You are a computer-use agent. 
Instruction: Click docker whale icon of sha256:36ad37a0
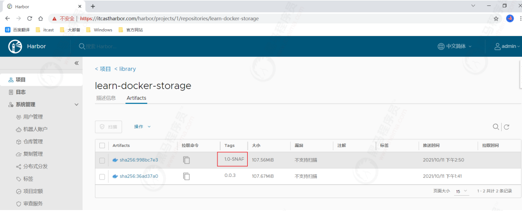click(115, 176)
